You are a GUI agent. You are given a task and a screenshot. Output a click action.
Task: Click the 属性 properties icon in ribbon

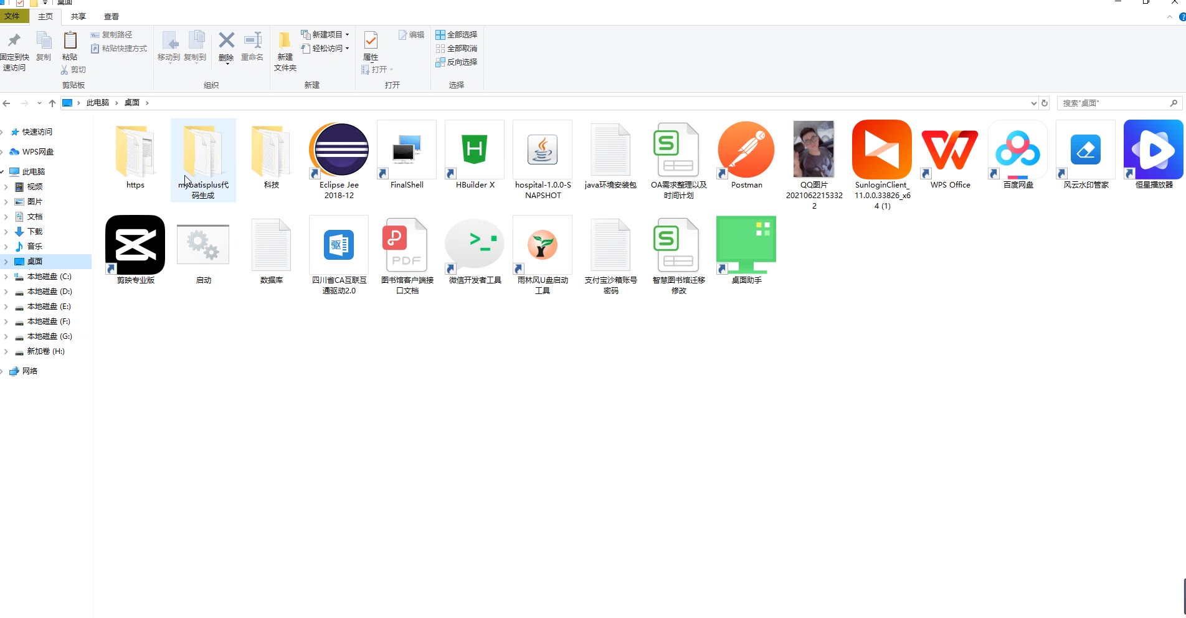click(x=371, y=41)
